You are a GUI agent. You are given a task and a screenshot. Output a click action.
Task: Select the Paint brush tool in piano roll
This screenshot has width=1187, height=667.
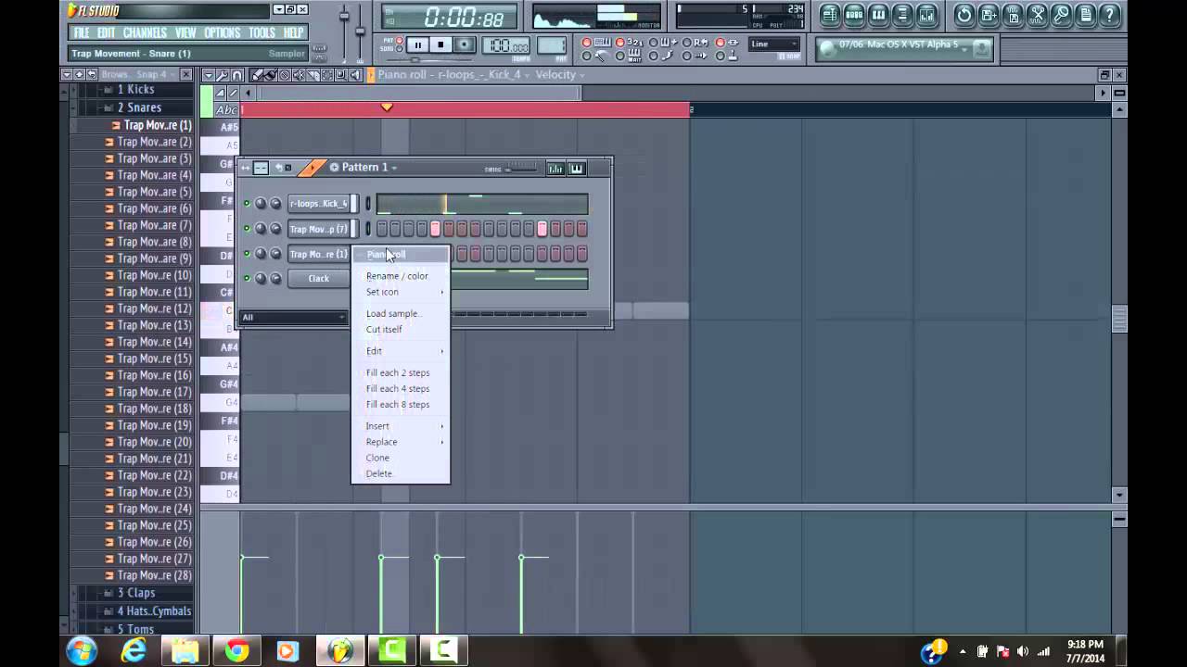[271, 75]
